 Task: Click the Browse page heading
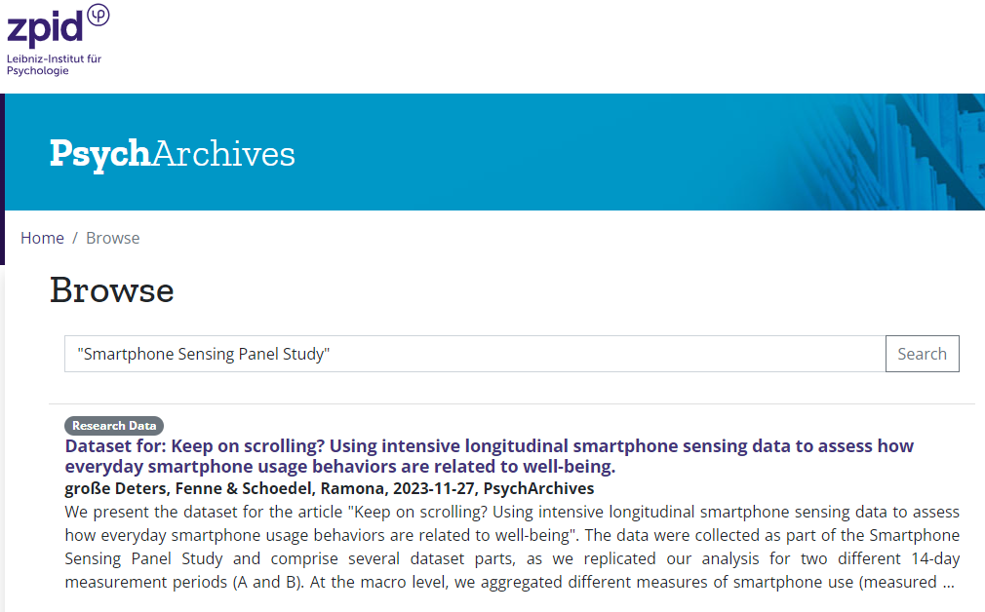click(x=112, y=290)
